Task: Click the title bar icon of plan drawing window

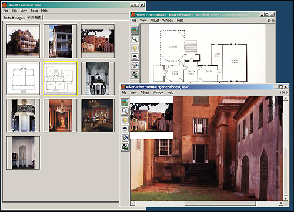Action: 133,15
